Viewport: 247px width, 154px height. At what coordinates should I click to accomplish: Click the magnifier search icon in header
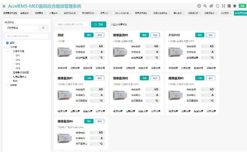205,6
